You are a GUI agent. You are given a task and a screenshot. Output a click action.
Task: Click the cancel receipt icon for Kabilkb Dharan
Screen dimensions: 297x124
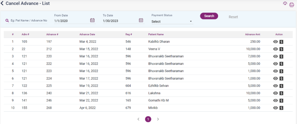[281, 42]
